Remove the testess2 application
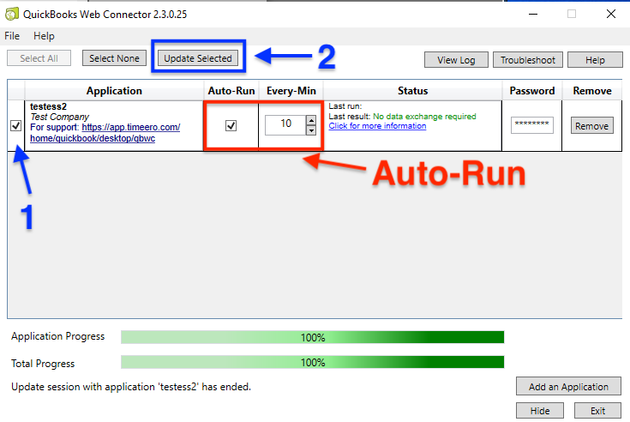This screenshot has width=630, height=422. [591, 126]
